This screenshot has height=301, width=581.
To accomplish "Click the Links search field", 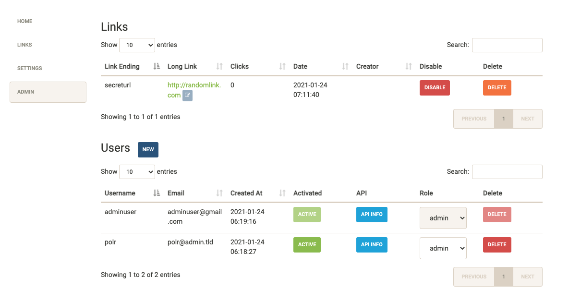I will 507,45.
